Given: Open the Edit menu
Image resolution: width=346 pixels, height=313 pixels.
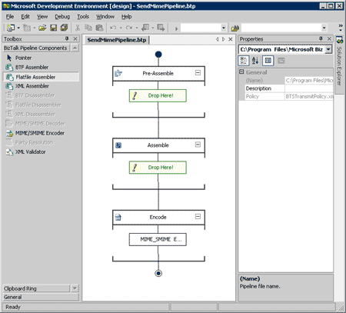Looking at the screenshot, I should coord(25,17).
